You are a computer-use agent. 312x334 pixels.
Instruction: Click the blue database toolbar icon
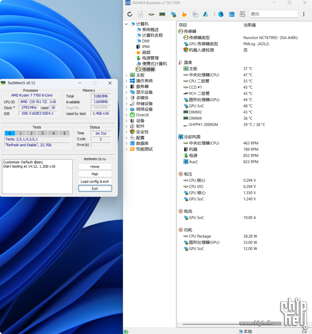tap(231, 14)
